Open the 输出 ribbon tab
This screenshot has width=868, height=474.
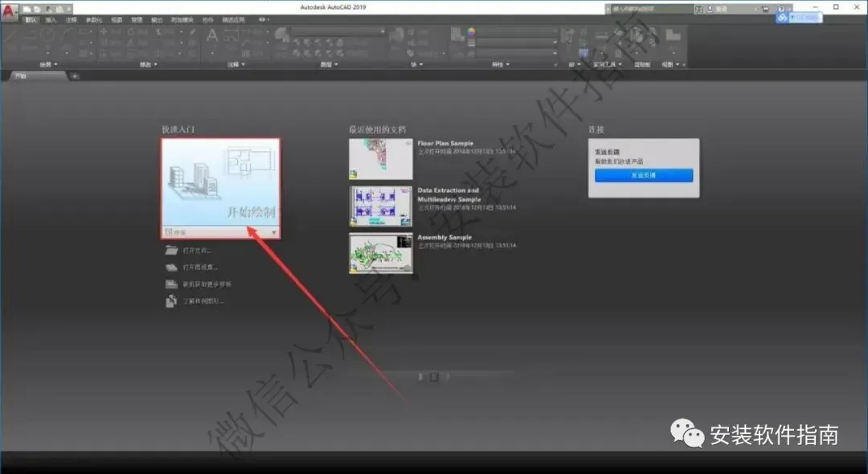[158, 20]
